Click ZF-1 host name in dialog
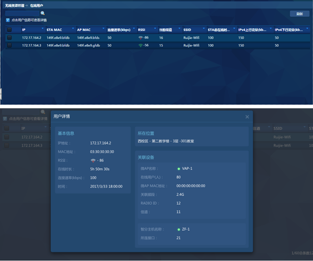 (x=185, y=229)
